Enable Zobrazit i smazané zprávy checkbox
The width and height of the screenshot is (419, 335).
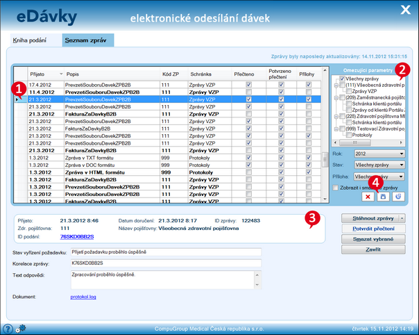coord(335,188)
